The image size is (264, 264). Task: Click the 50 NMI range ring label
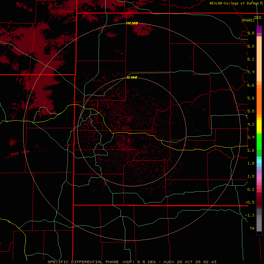point(132,77)
